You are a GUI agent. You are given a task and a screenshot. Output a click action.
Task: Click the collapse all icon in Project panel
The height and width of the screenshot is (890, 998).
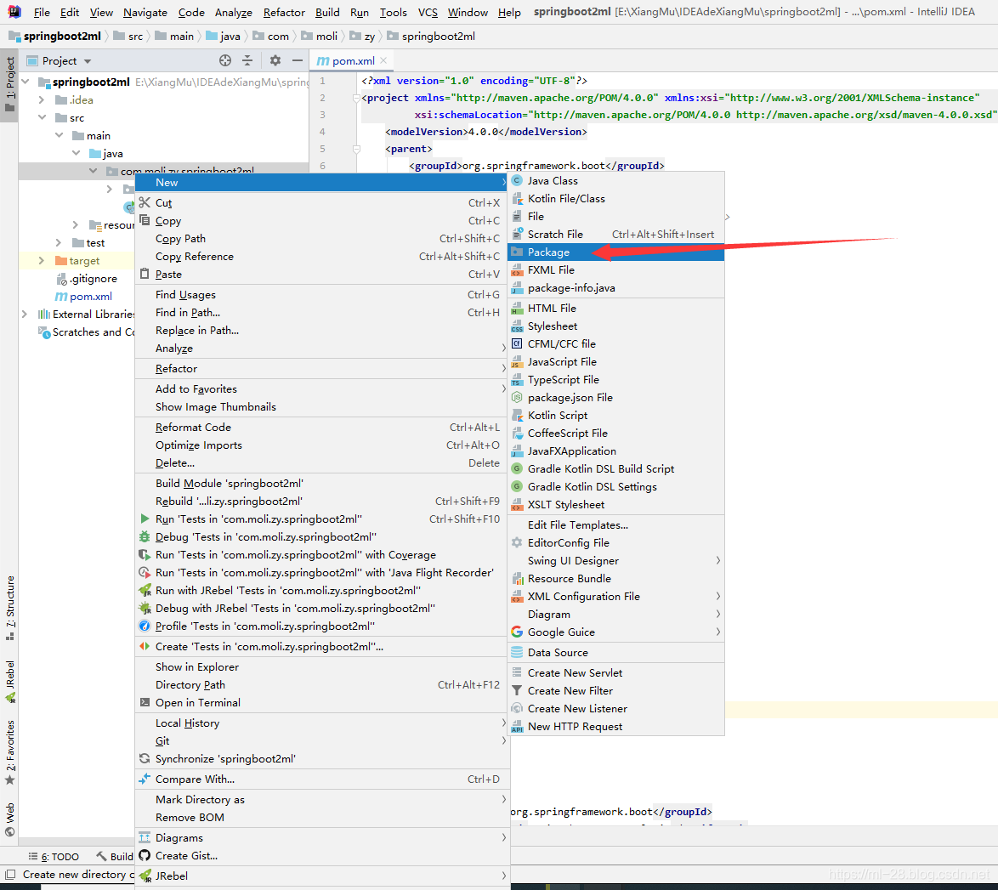[247, 60]
